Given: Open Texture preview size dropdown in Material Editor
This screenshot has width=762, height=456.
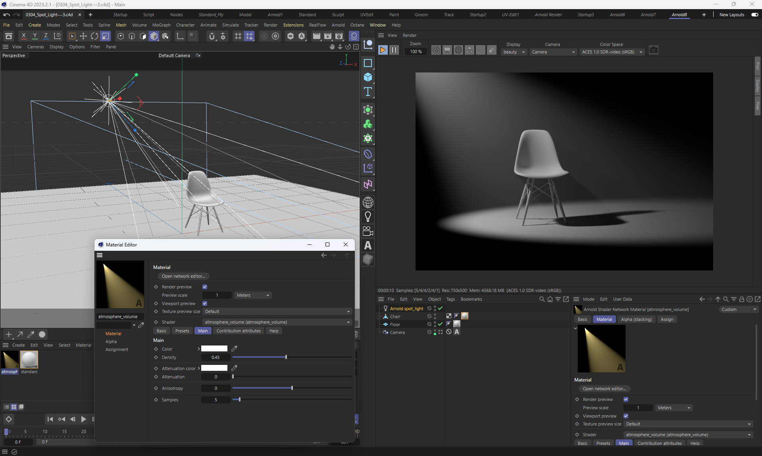Looking at the screenshot, I should [277, 312].
